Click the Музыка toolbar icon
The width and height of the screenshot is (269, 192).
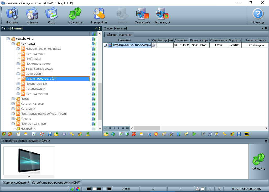click(32, 16)
